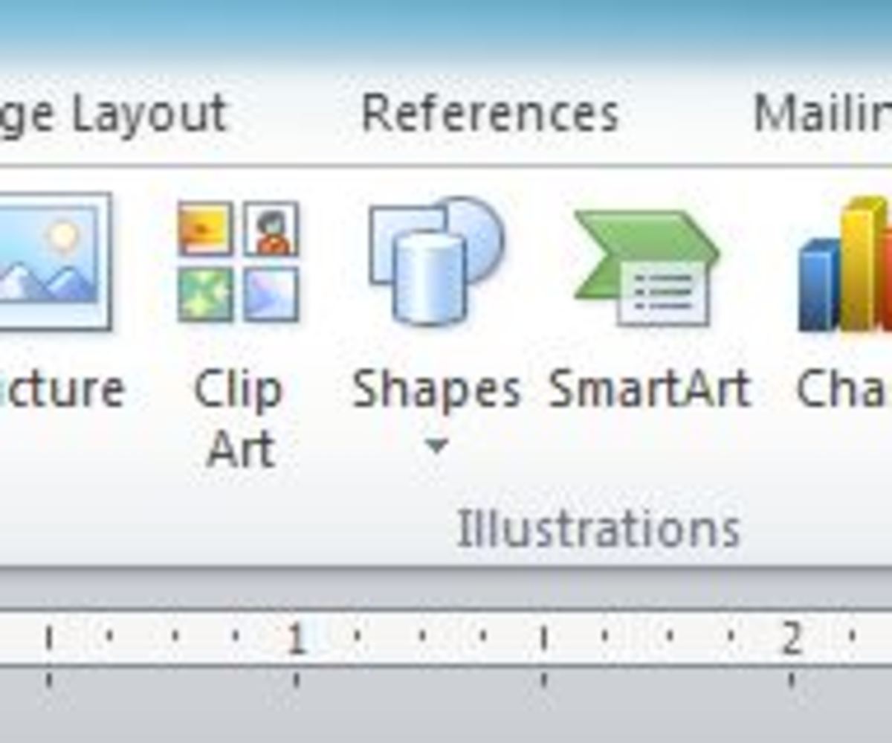Click the four-tile Clip Art icon
The height and width of the screenshot is (743, 892).
click(238, 260)
